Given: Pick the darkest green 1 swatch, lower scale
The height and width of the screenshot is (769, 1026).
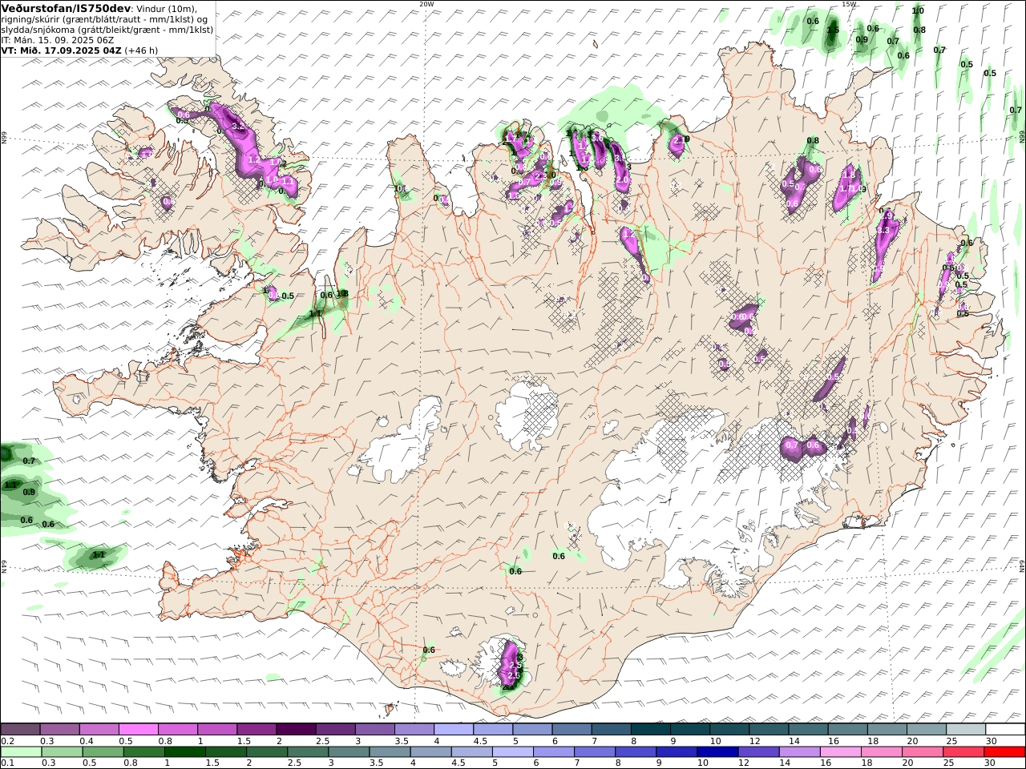Looking at the screenshot, I should (184, 752).
